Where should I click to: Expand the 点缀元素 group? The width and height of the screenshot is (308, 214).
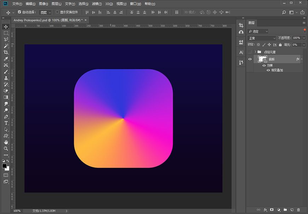tap(255, 52)
